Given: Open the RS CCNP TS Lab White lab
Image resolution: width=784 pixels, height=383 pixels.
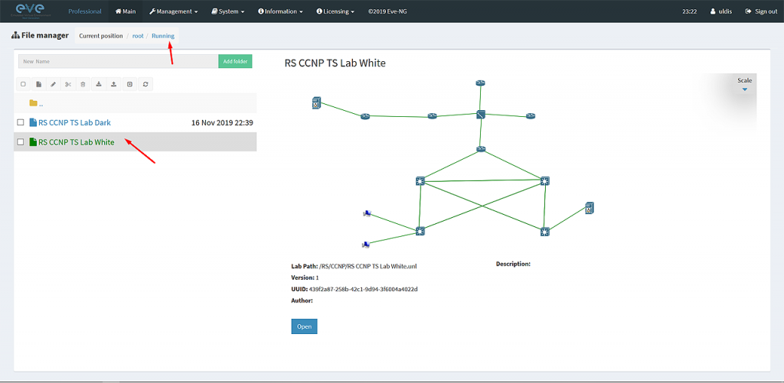Looking at the screenshot, I should (304, 326).
